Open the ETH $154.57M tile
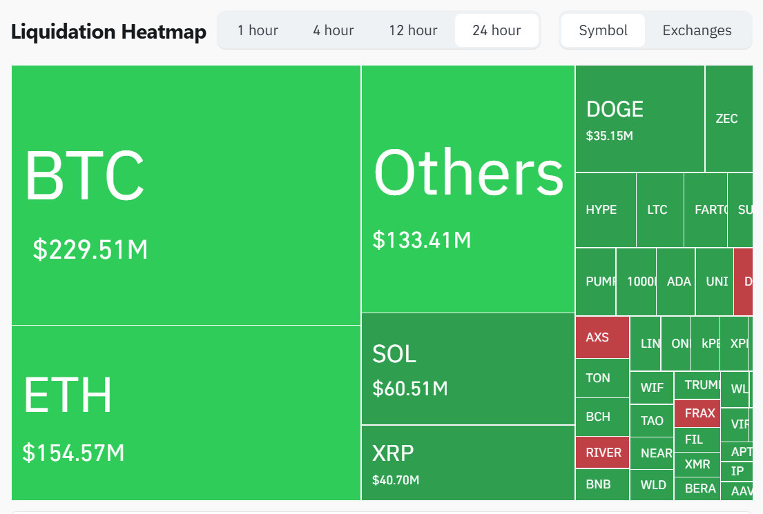This screenshot has height=514, width=763. (186, 413)
